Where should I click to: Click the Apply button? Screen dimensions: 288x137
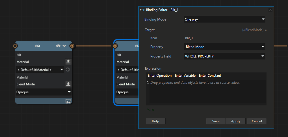coord(236,121)
